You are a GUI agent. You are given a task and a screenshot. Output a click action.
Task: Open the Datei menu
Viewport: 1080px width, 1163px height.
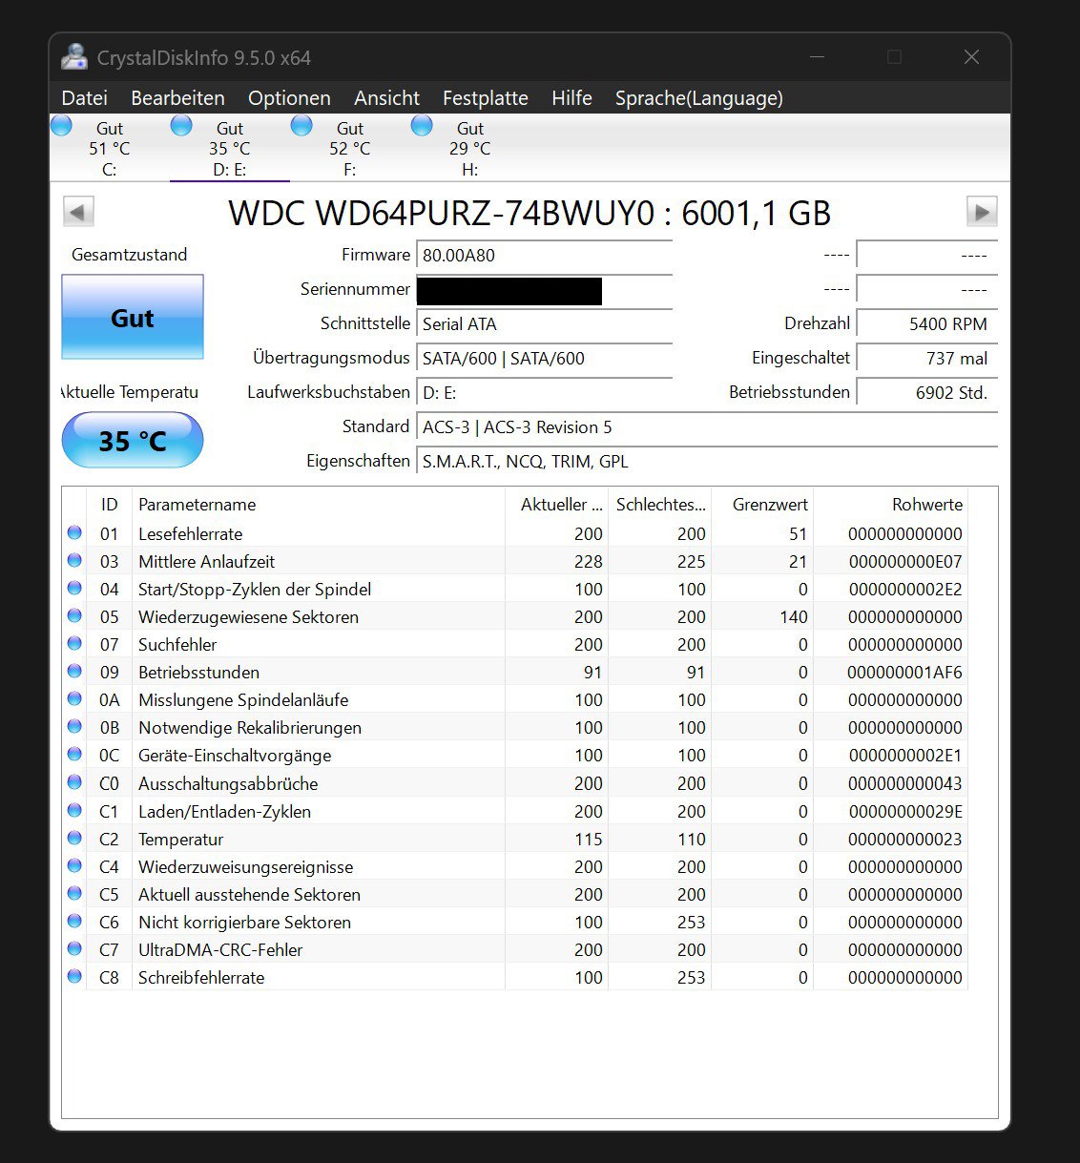pos(84,97)
